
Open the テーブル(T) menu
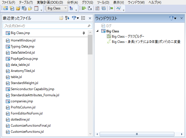[26, 2]
